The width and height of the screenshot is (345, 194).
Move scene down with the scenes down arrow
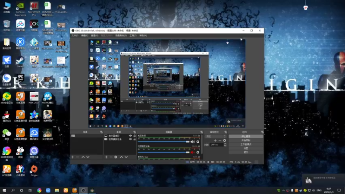point(88,157)
